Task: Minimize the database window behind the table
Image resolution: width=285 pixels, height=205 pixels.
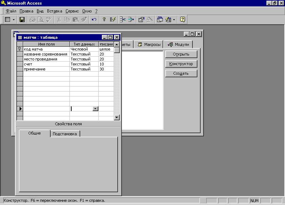Action: (186, 34)
